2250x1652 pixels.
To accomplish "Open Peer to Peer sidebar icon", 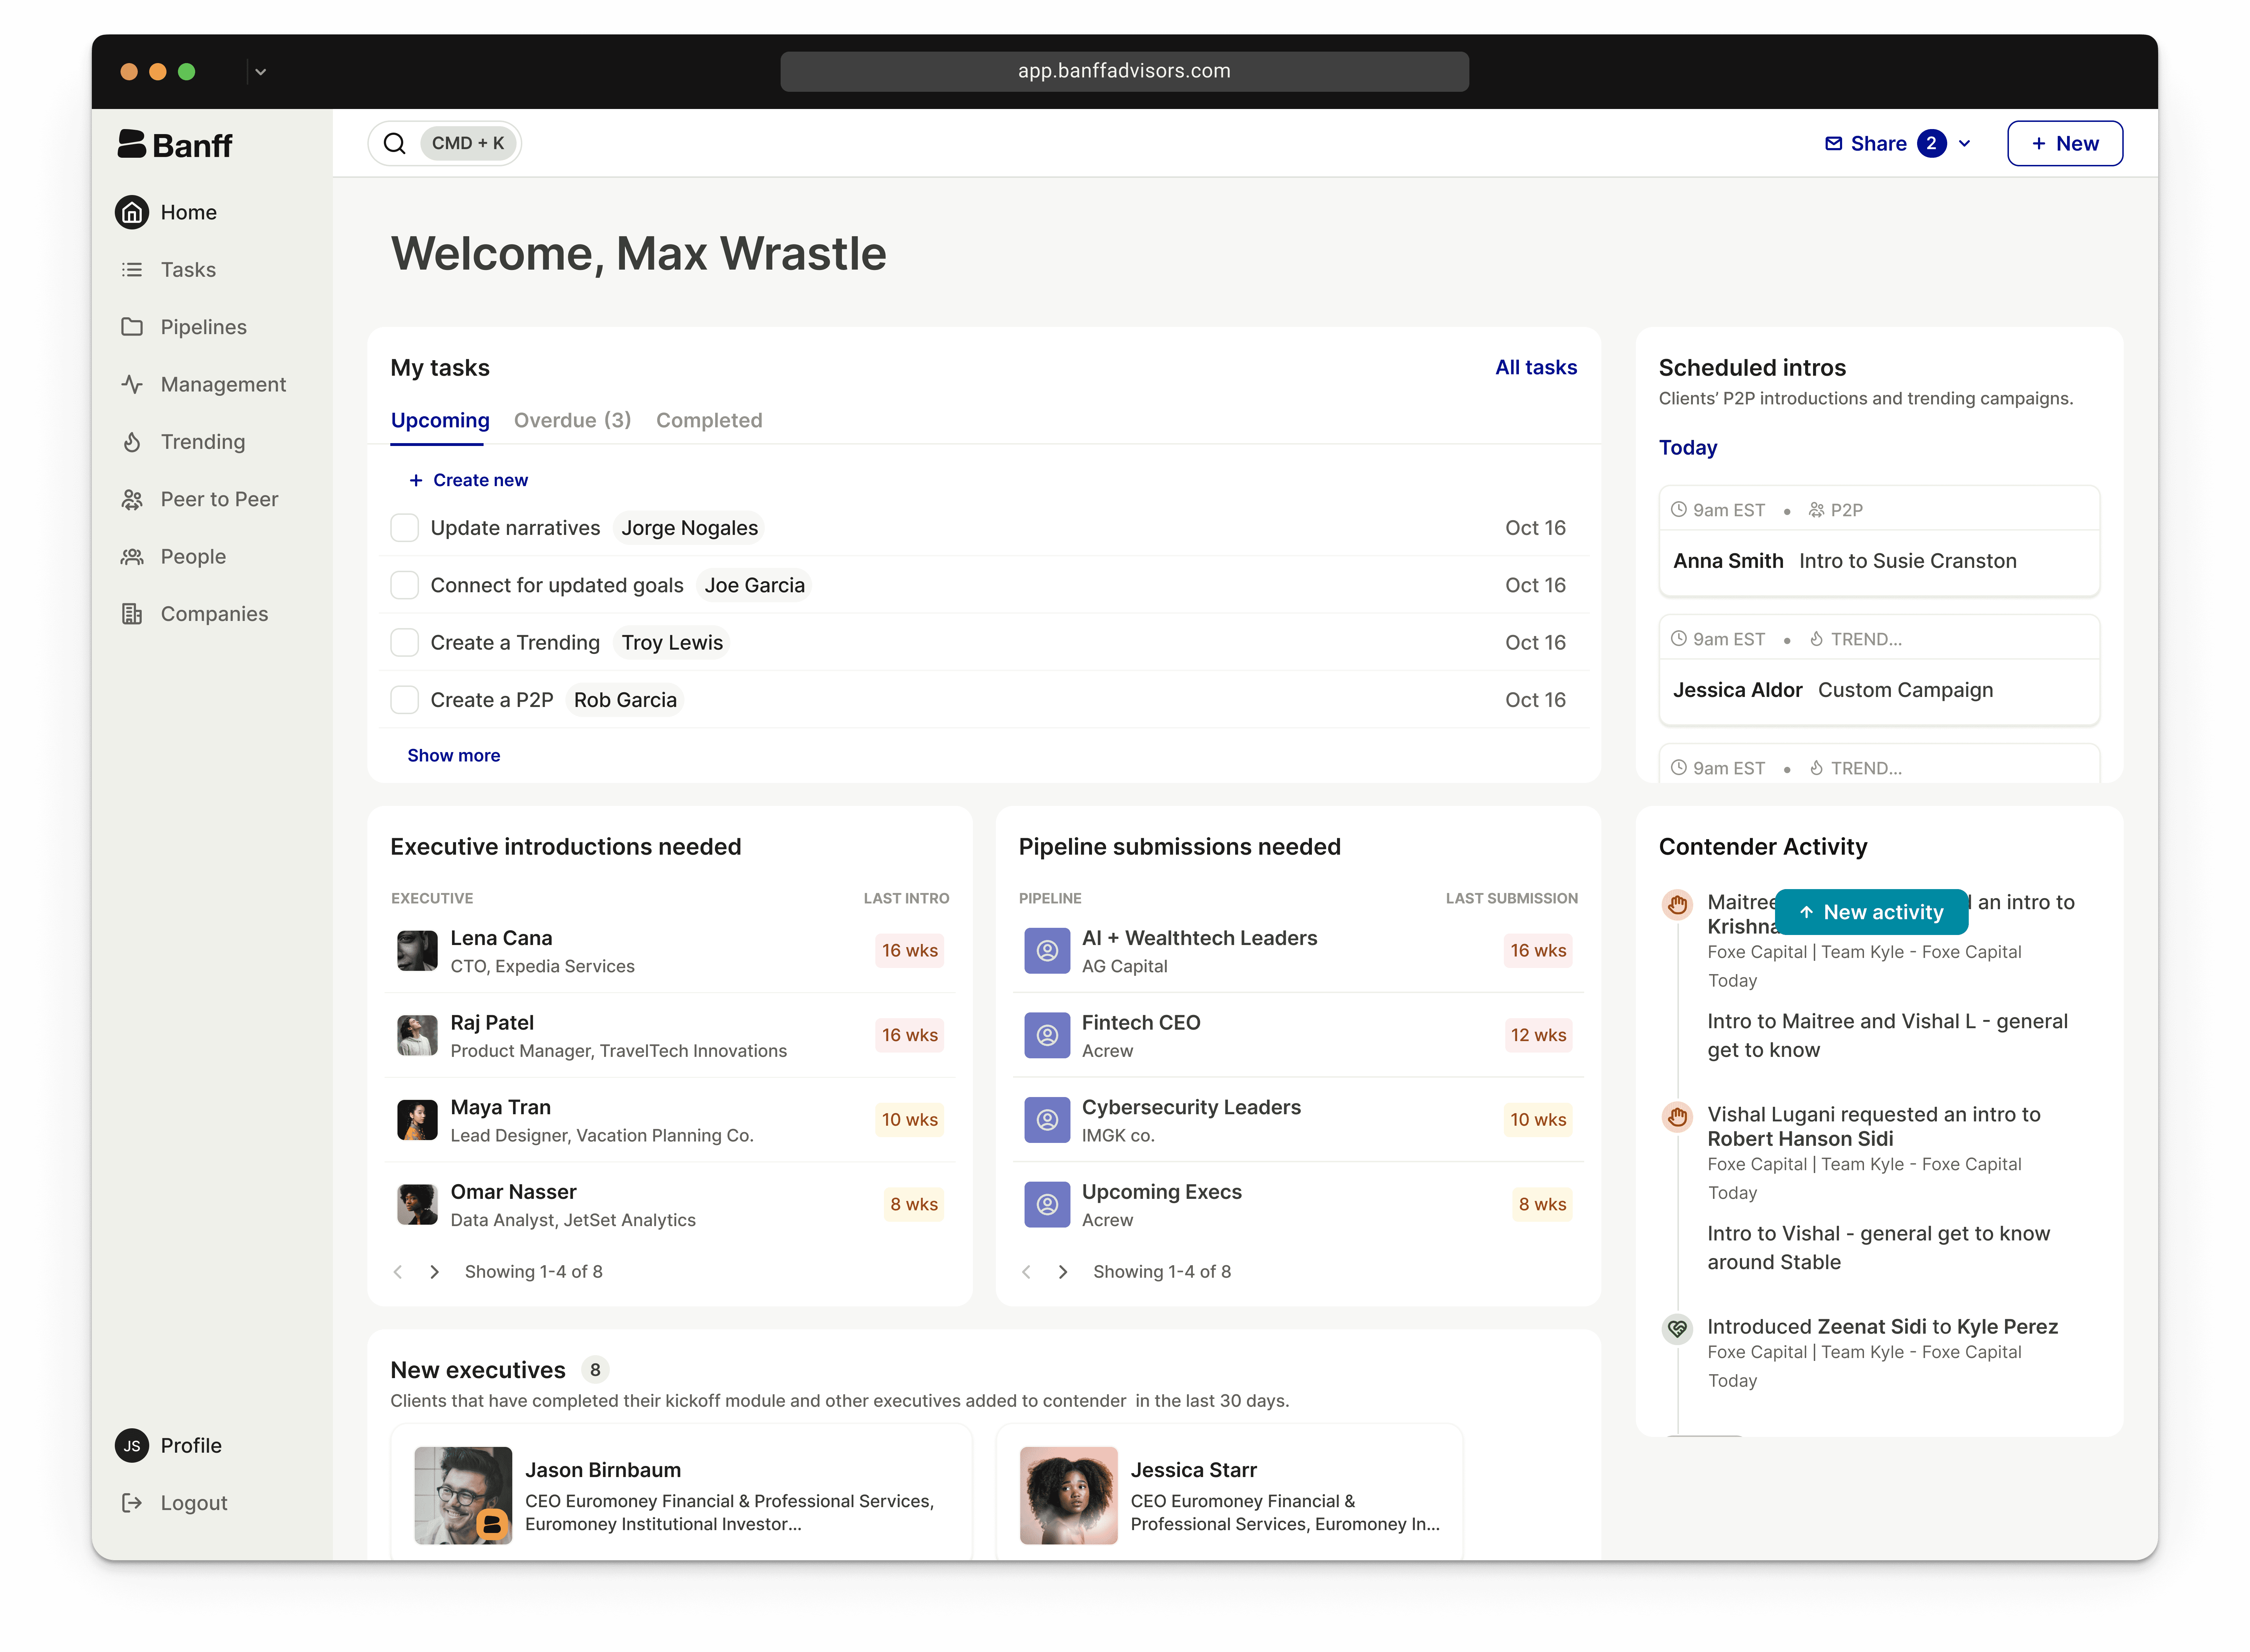I will coord(132,499).
